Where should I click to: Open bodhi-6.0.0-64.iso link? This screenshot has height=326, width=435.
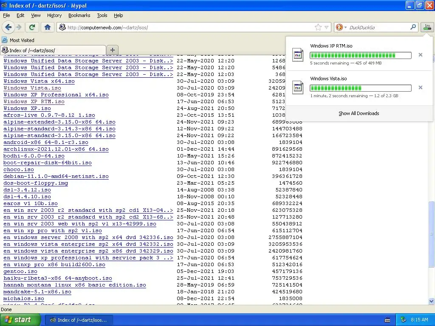[34, 156]
